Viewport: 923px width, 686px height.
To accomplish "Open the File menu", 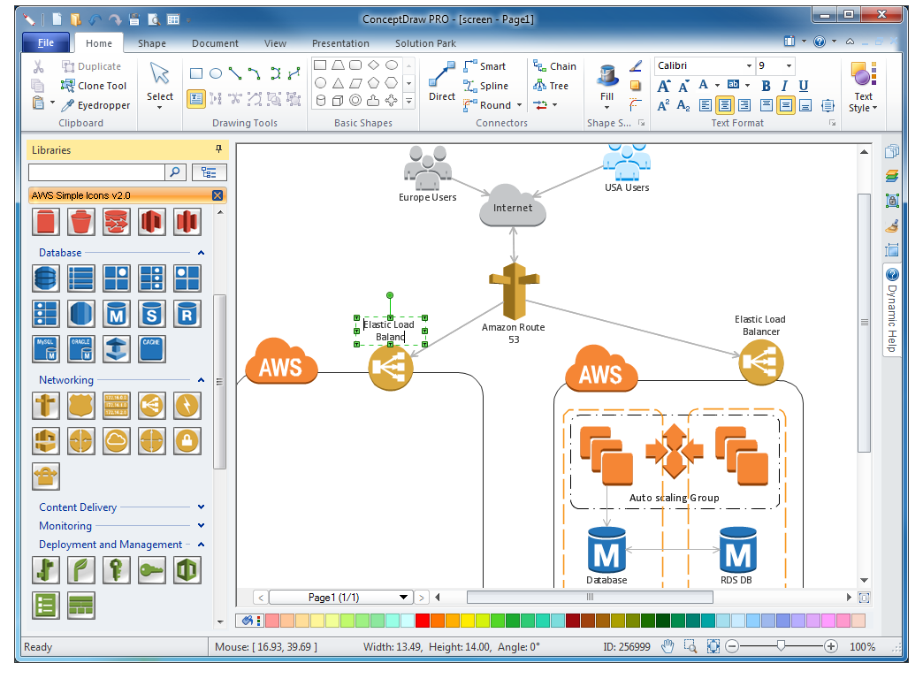I will coord(46,43).
